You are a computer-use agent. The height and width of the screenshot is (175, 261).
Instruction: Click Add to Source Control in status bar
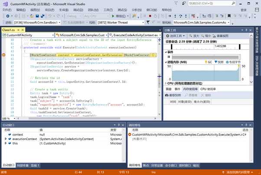238,172
